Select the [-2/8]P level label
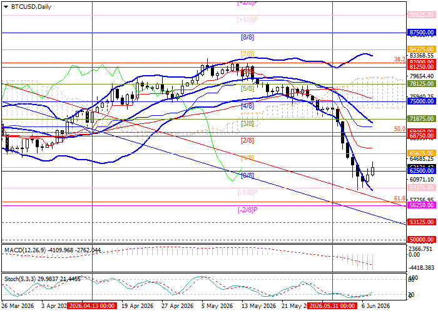 pos(248,210)
